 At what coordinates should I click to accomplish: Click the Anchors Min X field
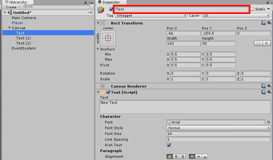pyautogui.click(x=185, y=54)
